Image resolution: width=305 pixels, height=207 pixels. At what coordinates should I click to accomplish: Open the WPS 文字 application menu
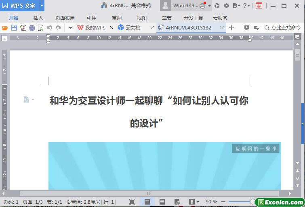tap(19, 6)
